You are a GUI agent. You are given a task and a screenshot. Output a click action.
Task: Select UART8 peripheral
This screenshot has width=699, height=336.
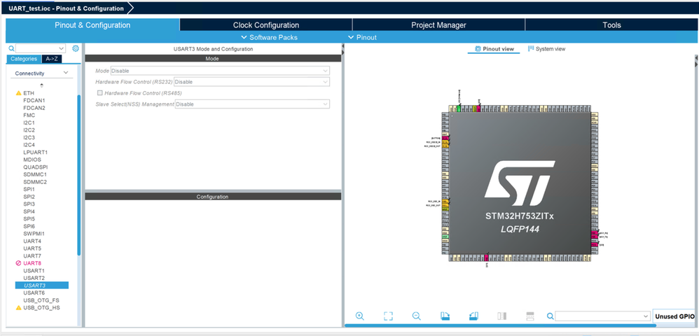(32, 263)
